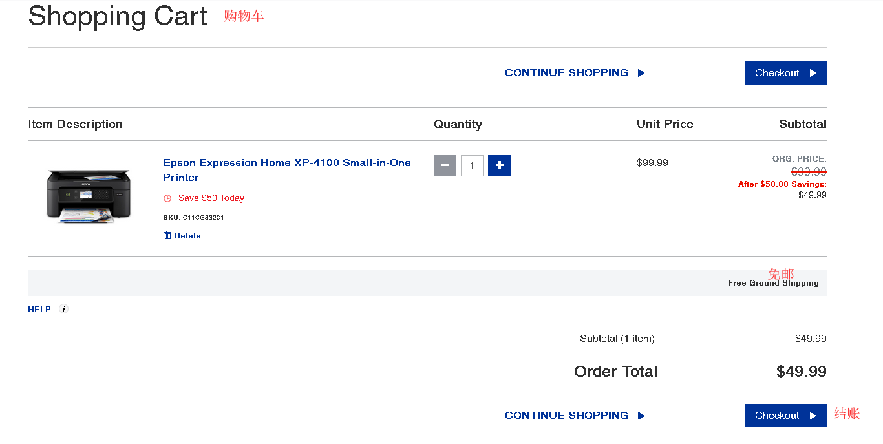Click the arrow icon inside the lower Checkout button
This screenshot has height=444, width=883.
pos(813,416)
